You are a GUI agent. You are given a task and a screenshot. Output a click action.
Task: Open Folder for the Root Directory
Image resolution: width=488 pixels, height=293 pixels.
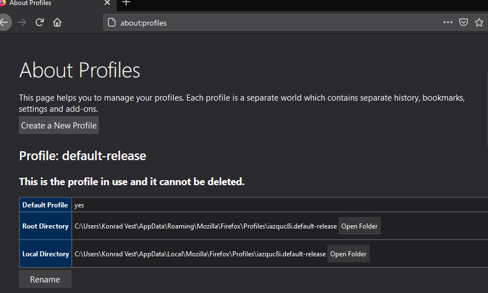[359, 226]
